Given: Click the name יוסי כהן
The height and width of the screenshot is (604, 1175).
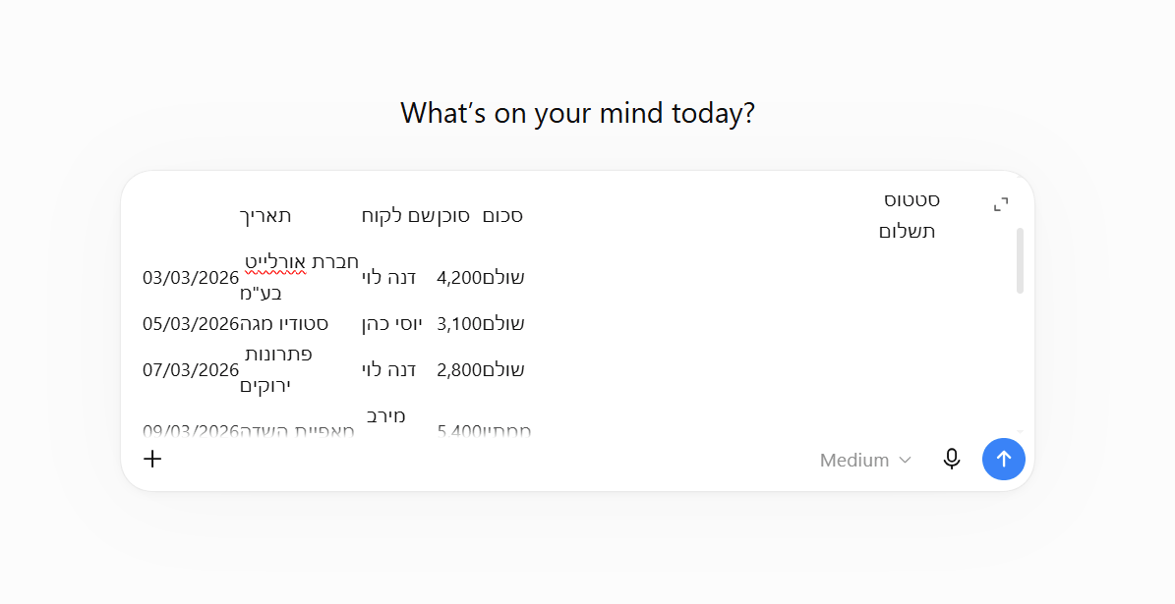Looking at the screenshot, I should click(x=392, y=324).
